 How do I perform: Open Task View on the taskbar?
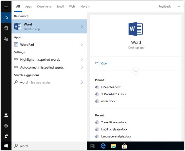tap(92, 146)
